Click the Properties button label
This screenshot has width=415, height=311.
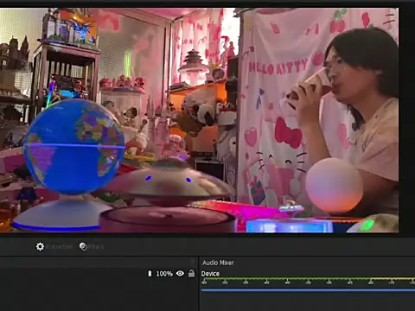(59, 247)
